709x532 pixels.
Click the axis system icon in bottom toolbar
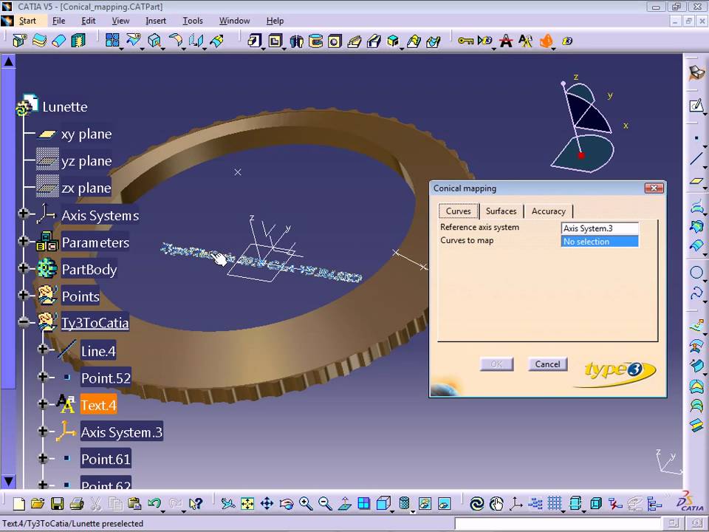coord(516,503)
